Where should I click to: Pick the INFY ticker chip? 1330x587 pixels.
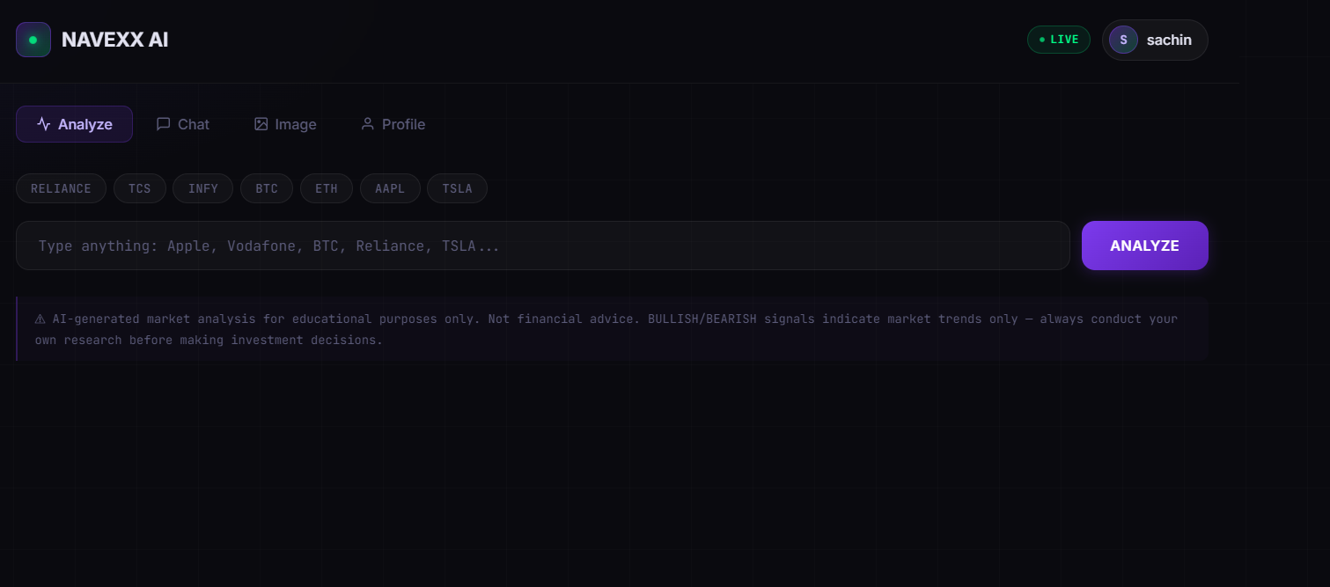pyautogui.click(x=202, y=188)
